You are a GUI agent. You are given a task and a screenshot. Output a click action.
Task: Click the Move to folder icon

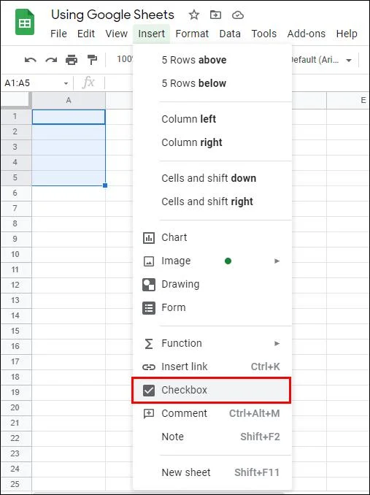215,15
